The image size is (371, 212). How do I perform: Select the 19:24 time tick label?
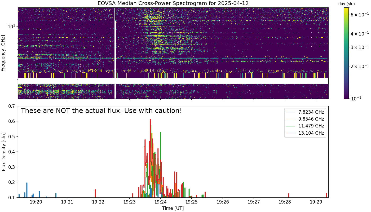(x=160, y=202)
